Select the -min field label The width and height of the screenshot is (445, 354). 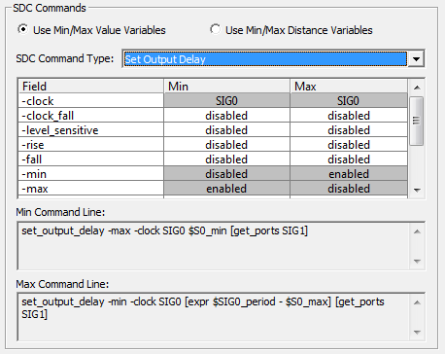click(91, 174)
